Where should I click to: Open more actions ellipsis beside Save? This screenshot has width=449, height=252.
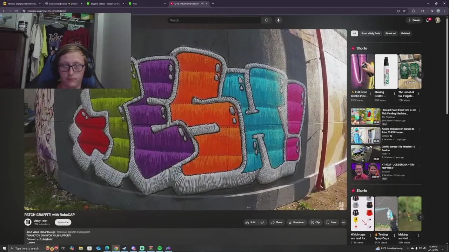343,222
